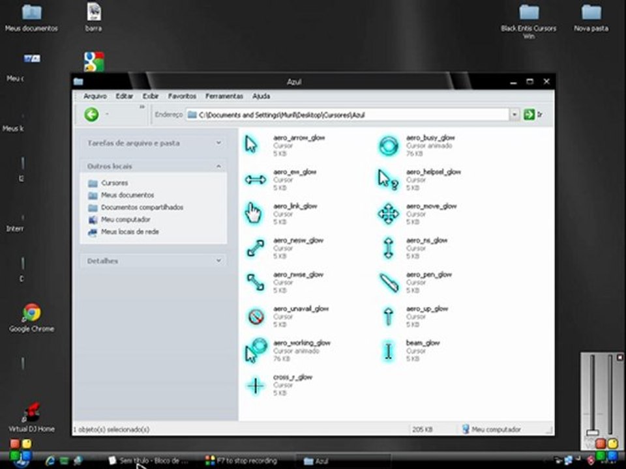Screen dimensions: 626x469
Task: Select the aero_busy_glow animated cursor icon
Action: click(388, 145)
